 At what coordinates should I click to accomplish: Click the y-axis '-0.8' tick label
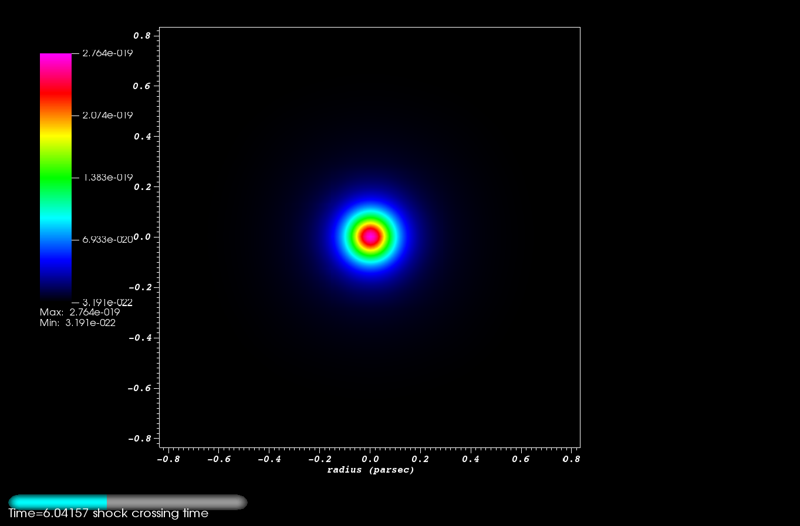point(140,439)
